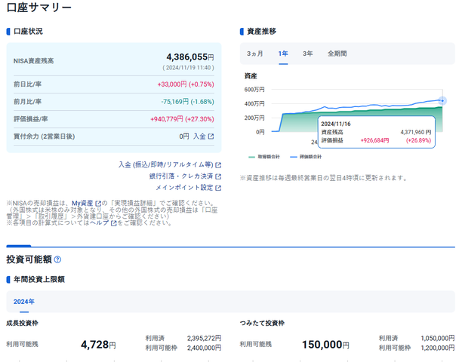
Task: Click the 600万円 axis label
Action: [x=254, y=90]
